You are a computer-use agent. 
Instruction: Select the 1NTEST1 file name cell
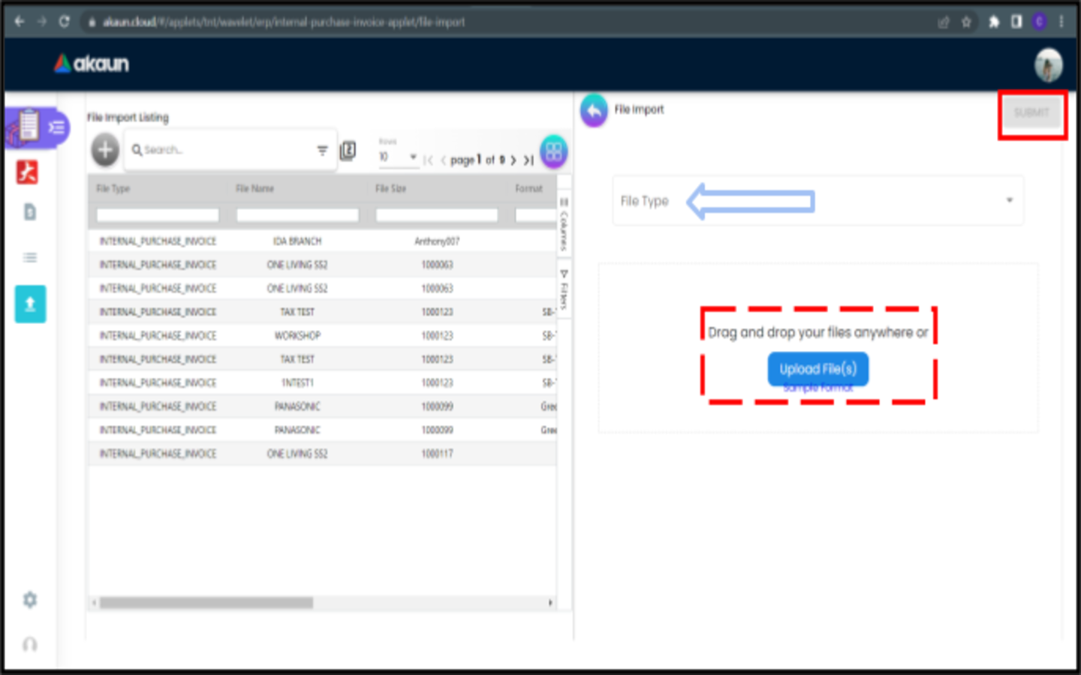[x=297, y=383]
